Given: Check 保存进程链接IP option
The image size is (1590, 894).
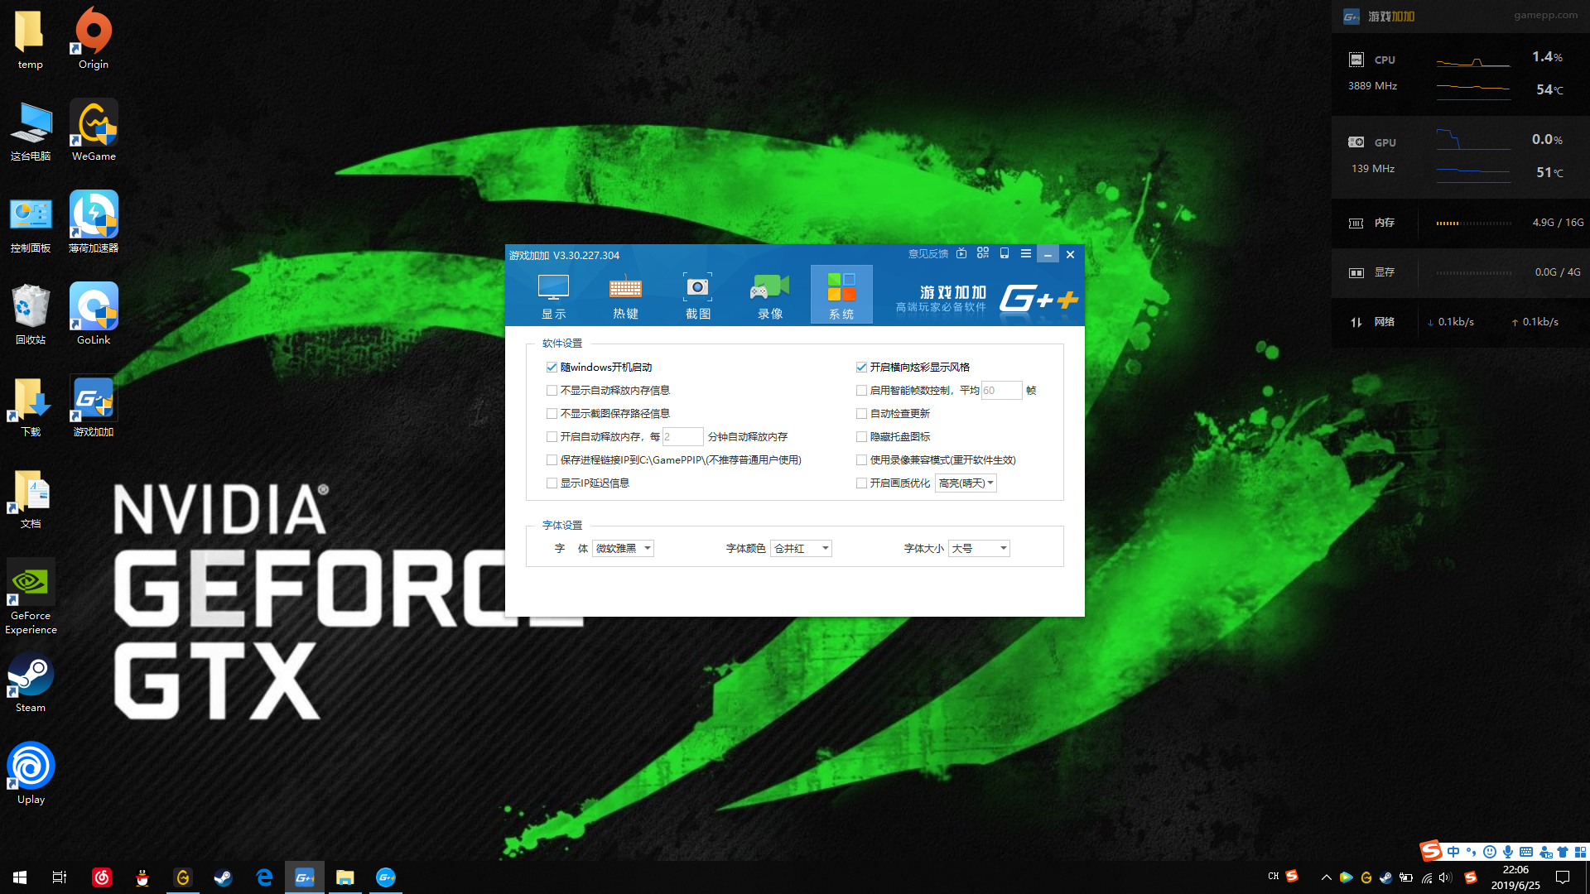Looking at the screenshot, I should pos(552,459).
